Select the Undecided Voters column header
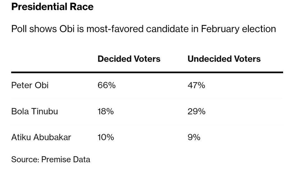The height and width of the screenshot is (182, 294). 224,59
